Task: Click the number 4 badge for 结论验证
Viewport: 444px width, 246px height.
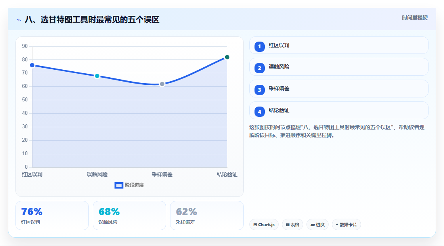Action: point(259,112)
